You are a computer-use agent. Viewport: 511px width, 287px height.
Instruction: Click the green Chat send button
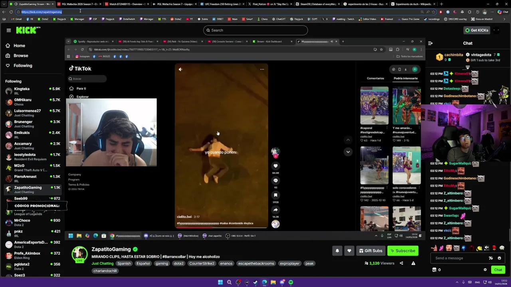(x=498, y=270)
